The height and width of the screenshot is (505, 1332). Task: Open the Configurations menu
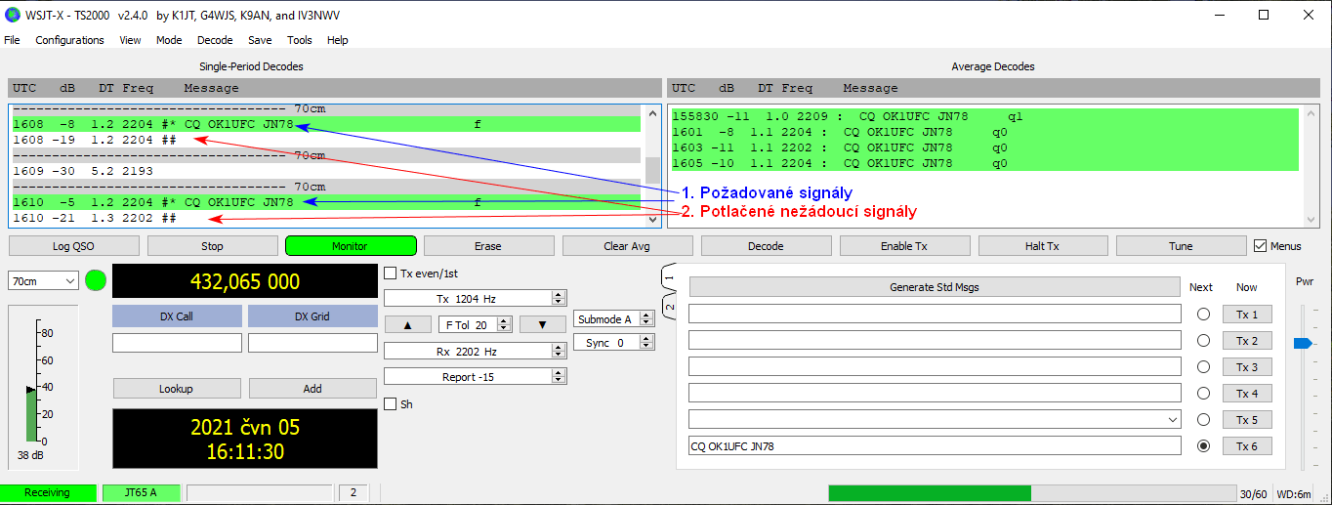coord(69,40)
